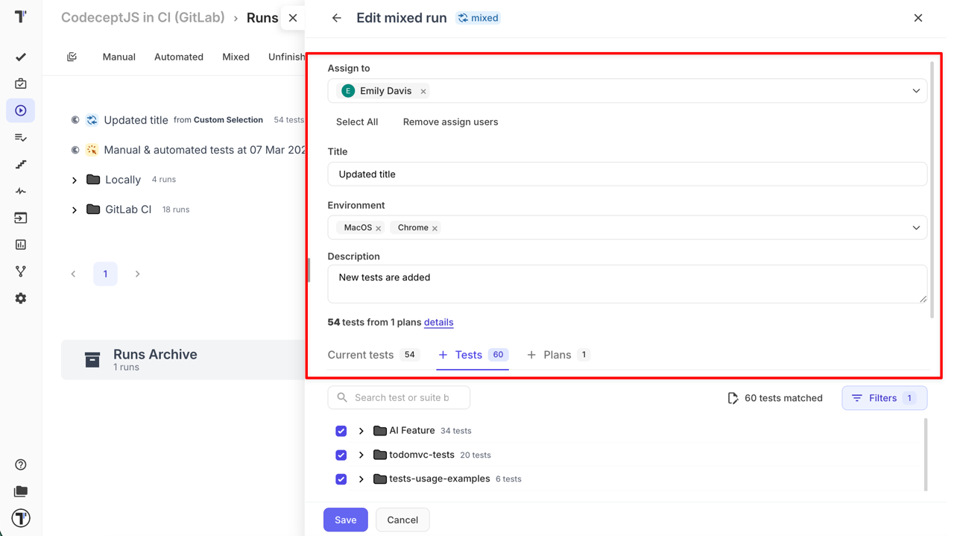
Task: Expand the Locally runs folder
Action: 75,180
